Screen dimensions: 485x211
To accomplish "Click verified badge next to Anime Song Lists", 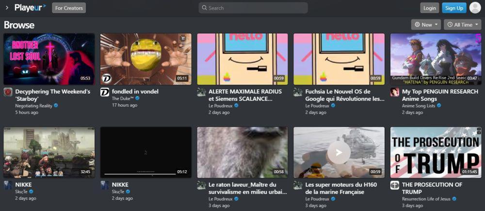I will 439,106.
